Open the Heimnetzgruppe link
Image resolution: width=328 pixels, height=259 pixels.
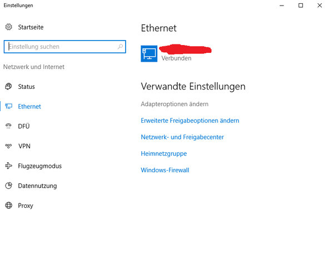[x=164, y=154]
